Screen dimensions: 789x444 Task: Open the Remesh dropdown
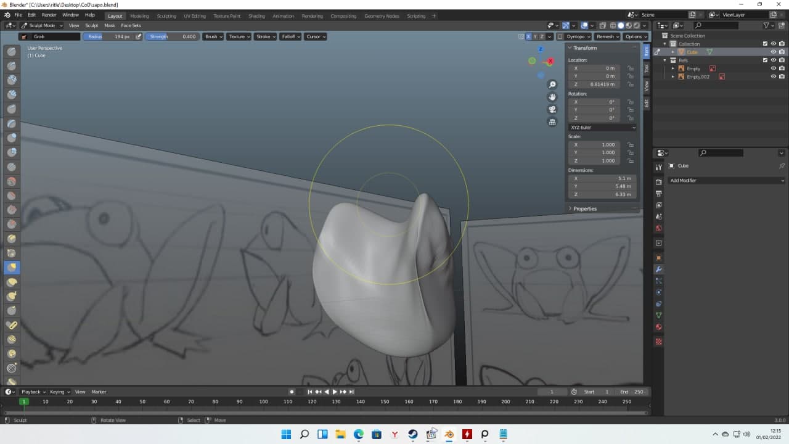click(x=607, y=36)
